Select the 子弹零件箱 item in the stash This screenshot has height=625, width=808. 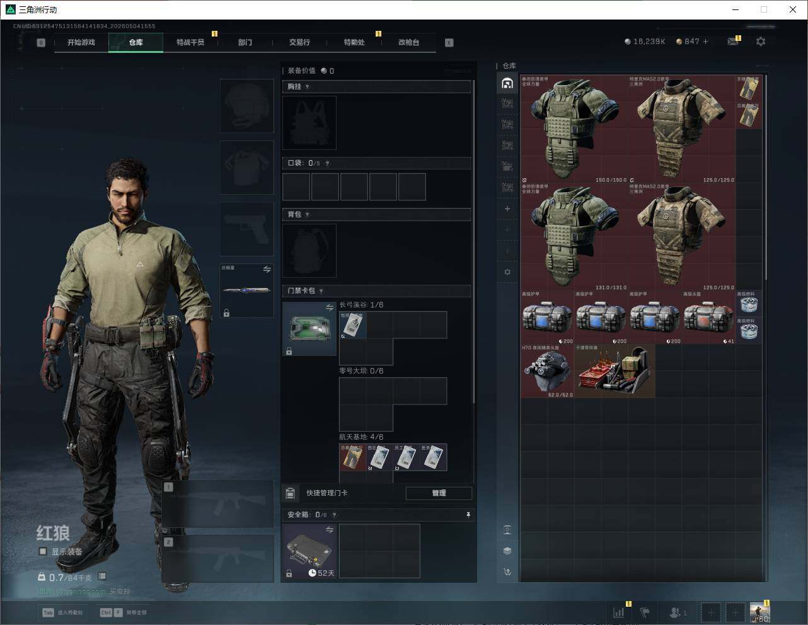(615, 371)
